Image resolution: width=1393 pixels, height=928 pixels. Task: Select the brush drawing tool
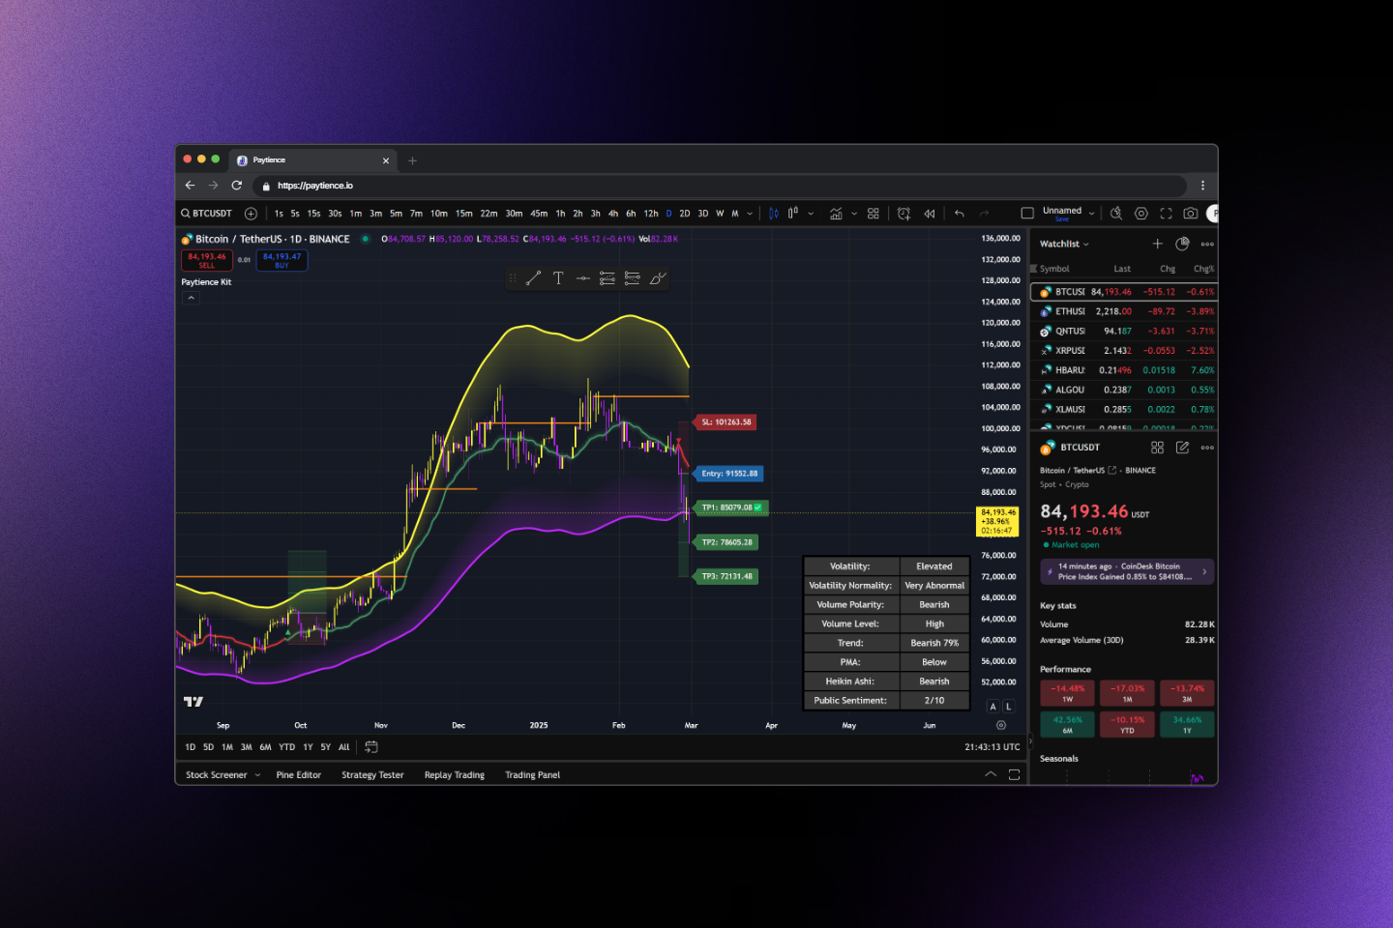[x=658, y=278]
